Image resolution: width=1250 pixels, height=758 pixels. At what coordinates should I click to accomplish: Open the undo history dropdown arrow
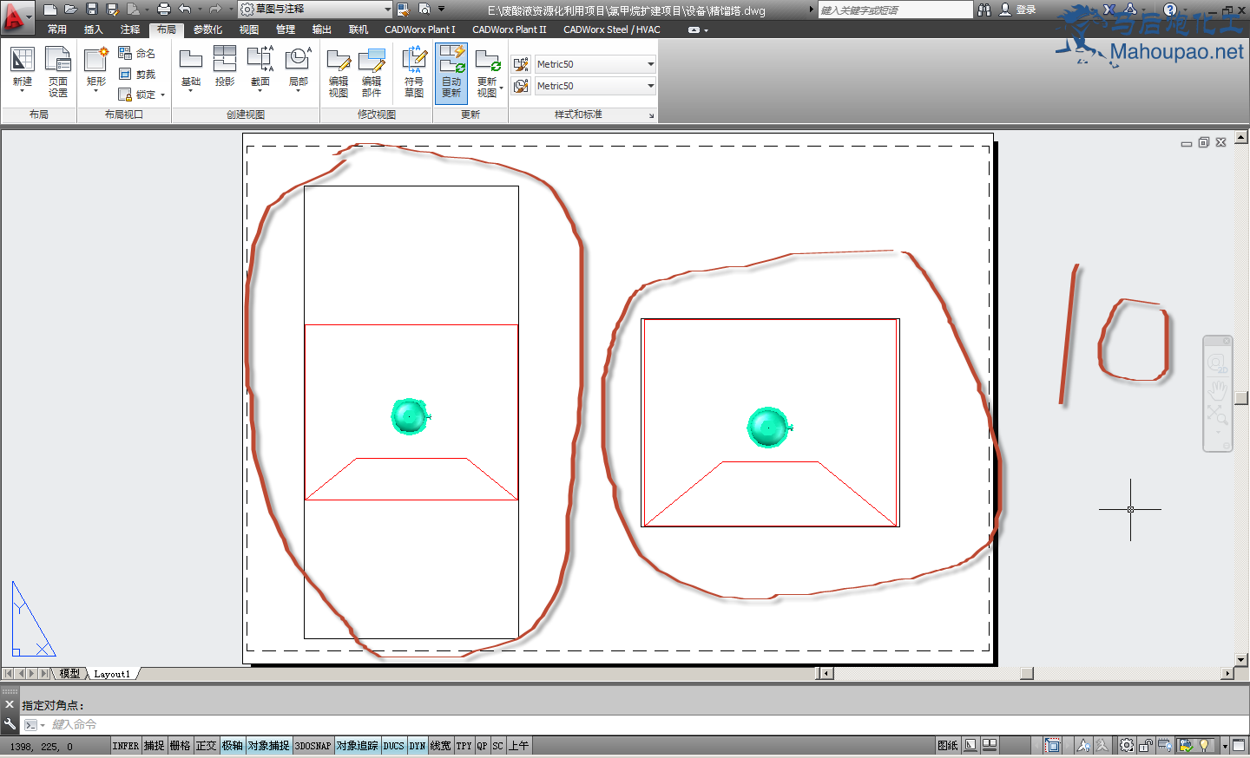pos(199,10)
